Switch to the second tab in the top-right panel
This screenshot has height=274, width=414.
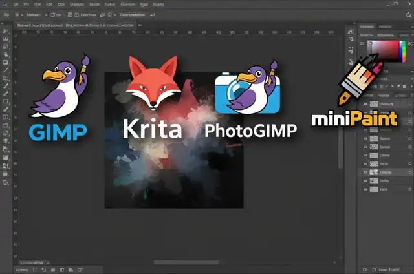pos(386,26)
